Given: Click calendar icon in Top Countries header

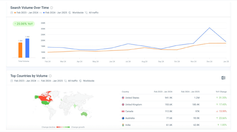Looking at the screenshot, I should 12,81.
